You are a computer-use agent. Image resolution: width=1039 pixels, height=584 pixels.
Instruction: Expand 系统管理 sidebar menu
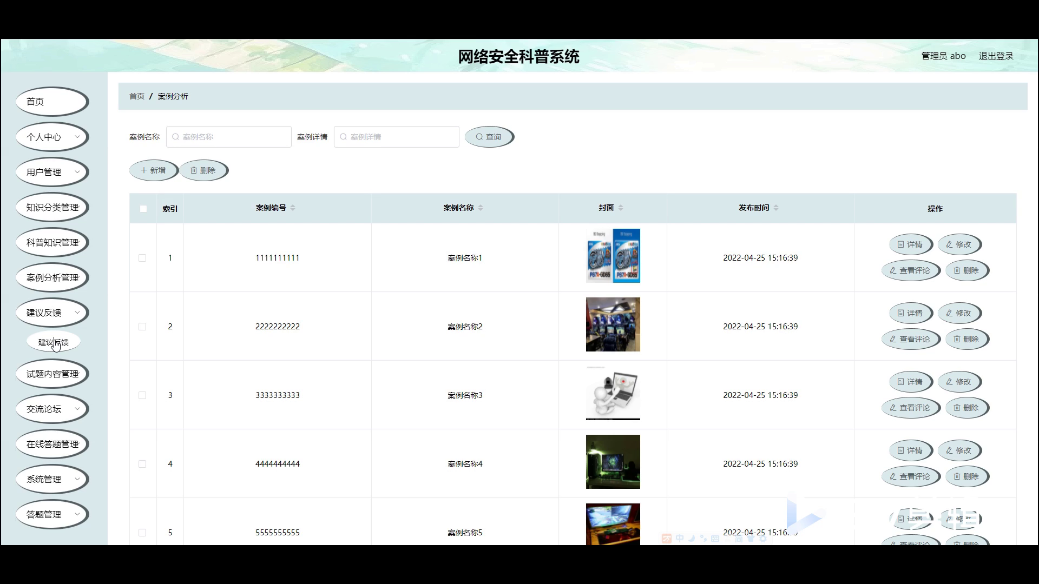[52, 479]
